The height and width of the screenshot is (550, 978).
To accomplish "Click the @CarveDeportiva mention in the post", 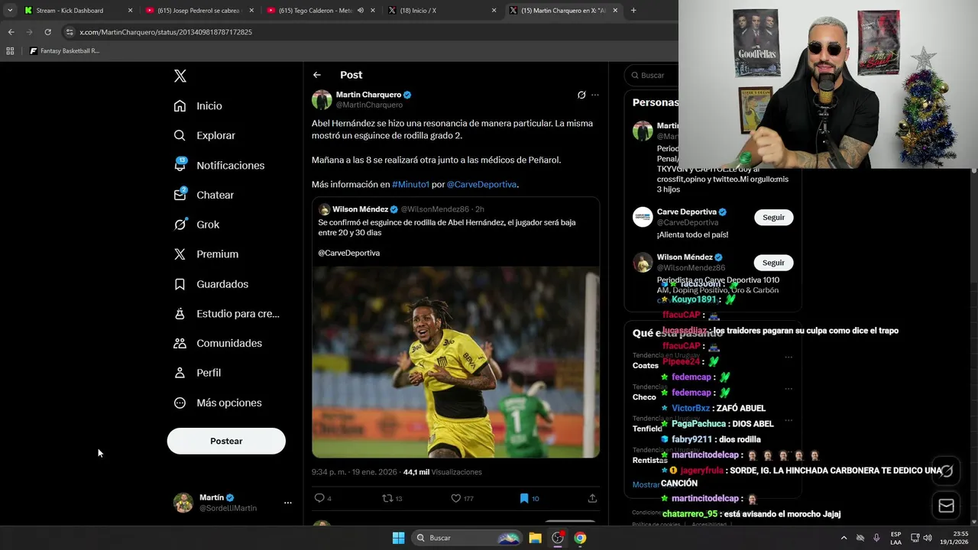I will point(481,184).
